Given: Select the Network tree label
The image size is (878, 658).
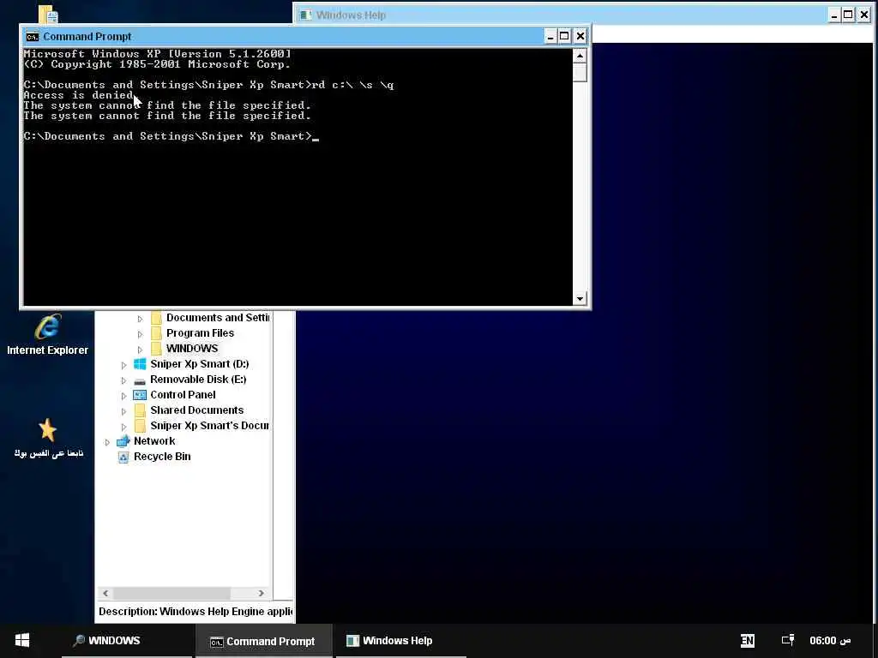Looking at the screenshot, I should point(154,441).
